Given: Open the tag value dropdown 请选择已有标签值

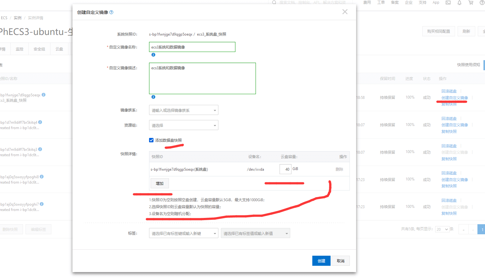Looking at the screenshot, I should 255,233.
